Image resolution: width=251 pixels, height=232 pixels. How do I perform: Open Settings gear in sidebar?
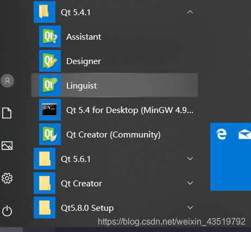(7, 178)
